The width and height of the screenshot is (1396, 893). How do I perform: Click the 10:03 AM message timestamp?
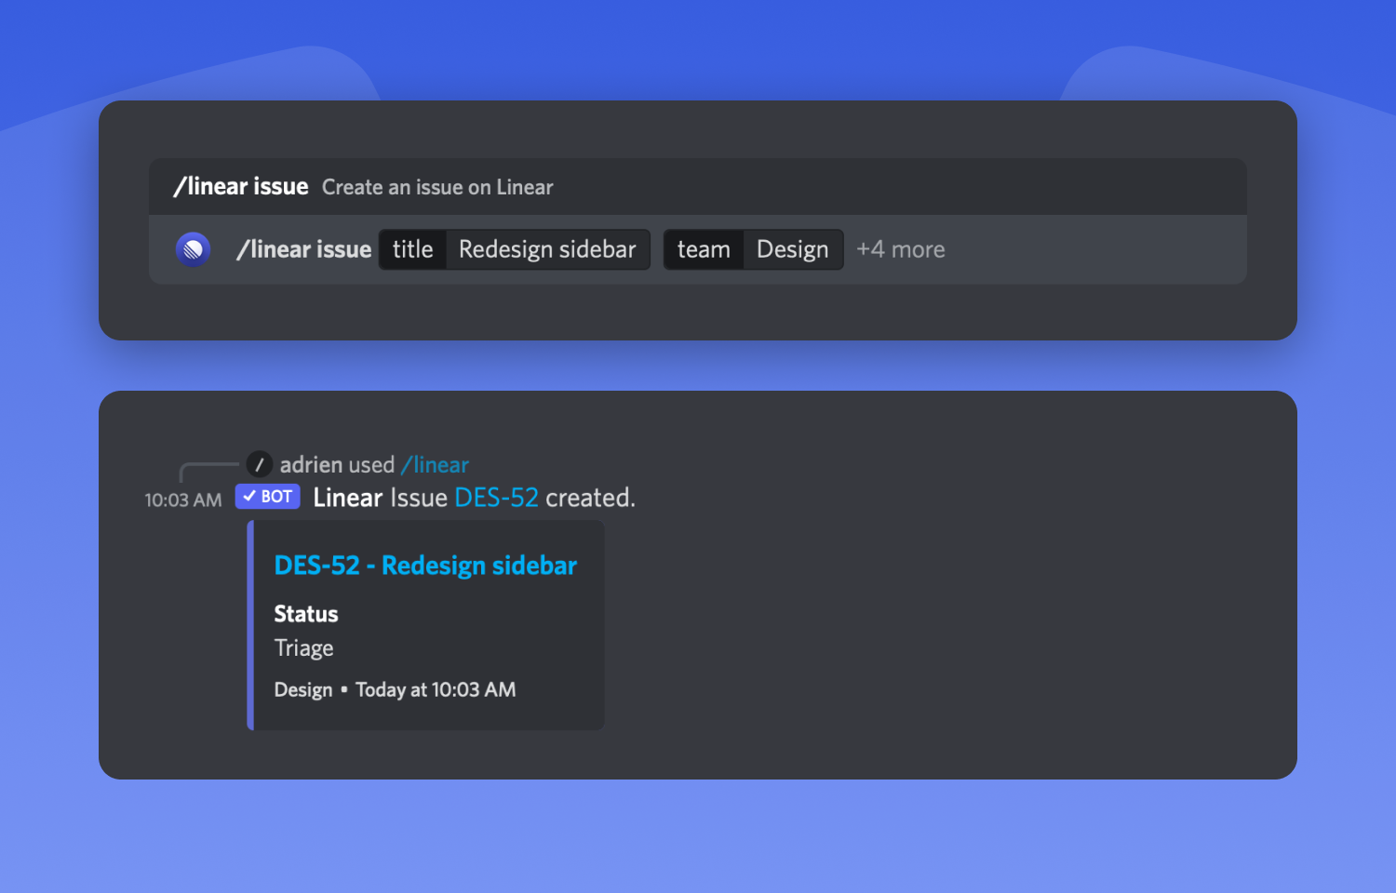point(183,500)
